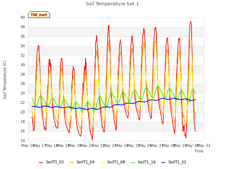Click the chart title Soil Temperature Set 1
The image size is (225, 169).
(112, 4)
